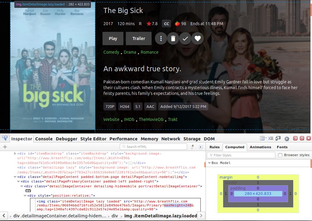
Task: Toggle the sidebar pane arrow icon
Action: [201, 147]
